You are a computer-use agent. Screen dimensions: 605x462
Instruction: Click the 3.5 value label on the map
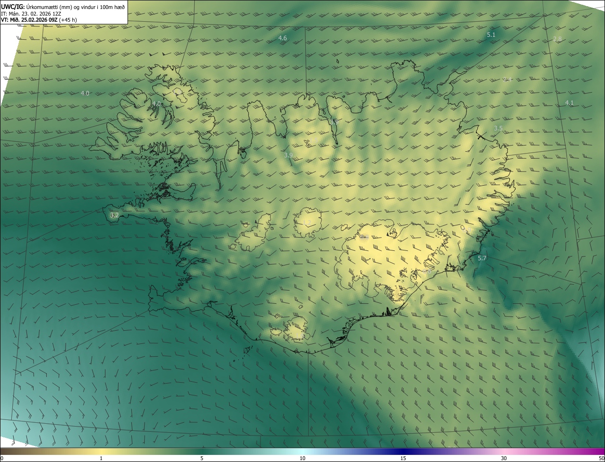click(498, 128)
